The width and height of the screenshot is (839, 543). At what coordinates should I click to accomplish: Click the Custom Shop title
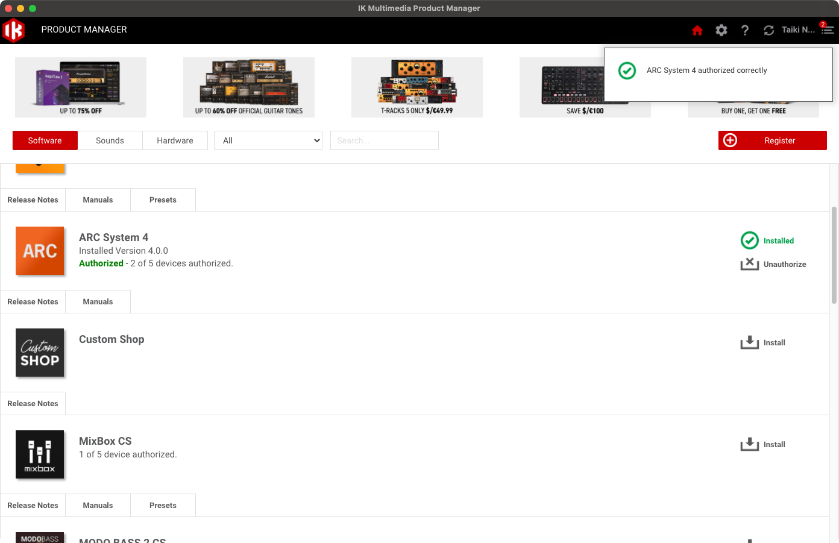click(x=112, y=339)
